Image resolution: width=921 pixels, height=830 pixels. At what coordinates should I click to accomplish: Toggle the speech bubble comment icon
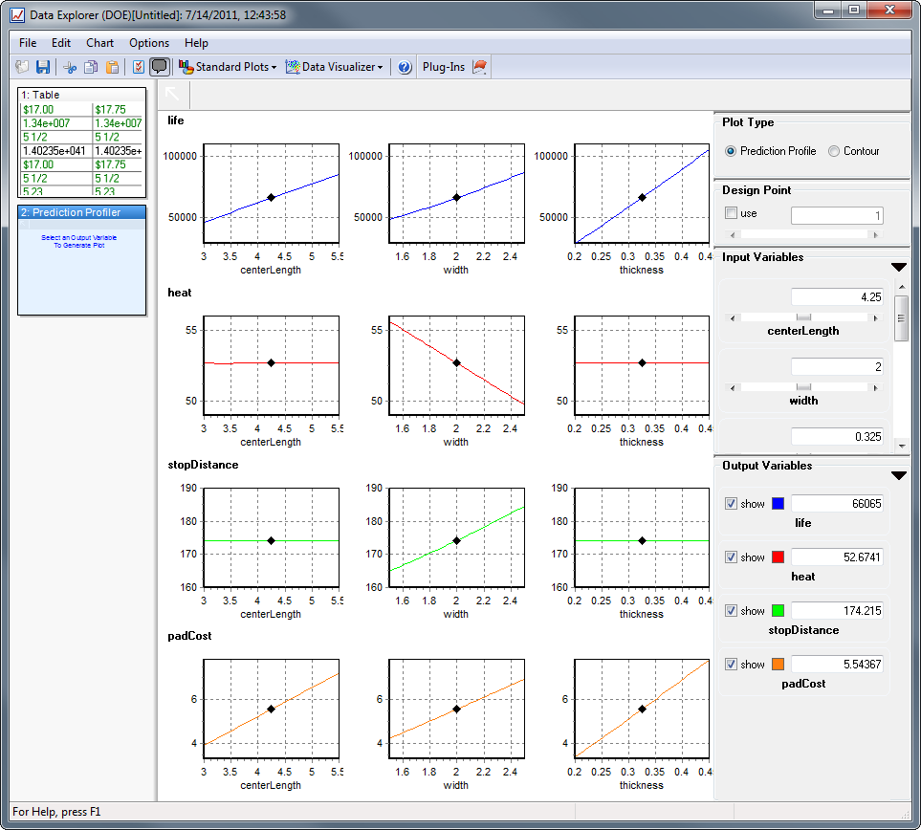click(x=160, y=67)
